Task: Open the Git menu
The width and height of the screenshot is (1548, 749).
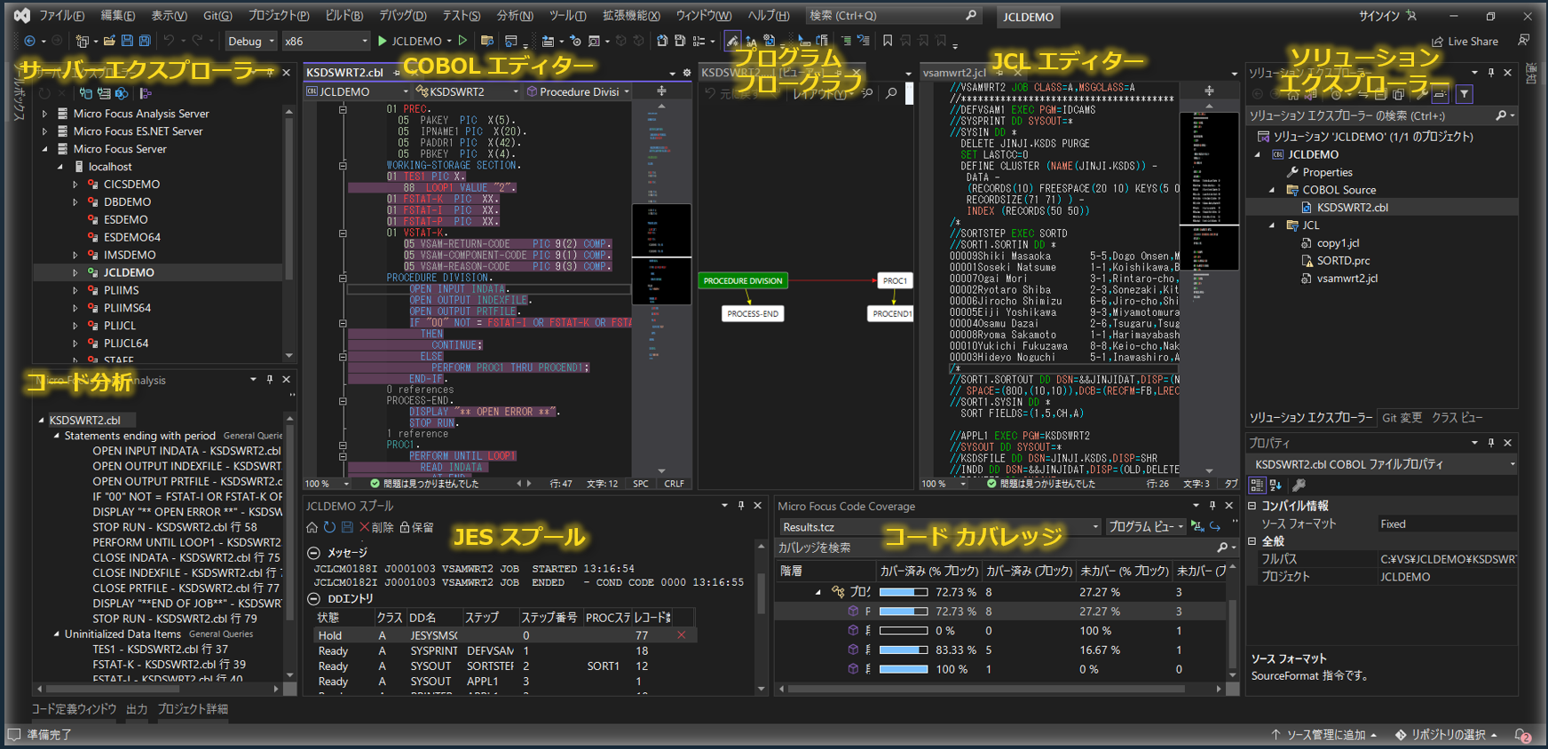Action: point(217,16)
